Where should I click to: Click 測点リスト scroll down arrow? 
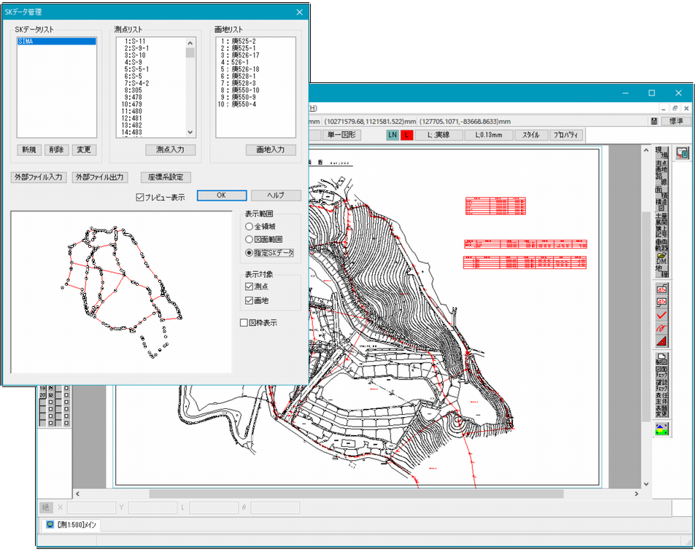[190, 132]
